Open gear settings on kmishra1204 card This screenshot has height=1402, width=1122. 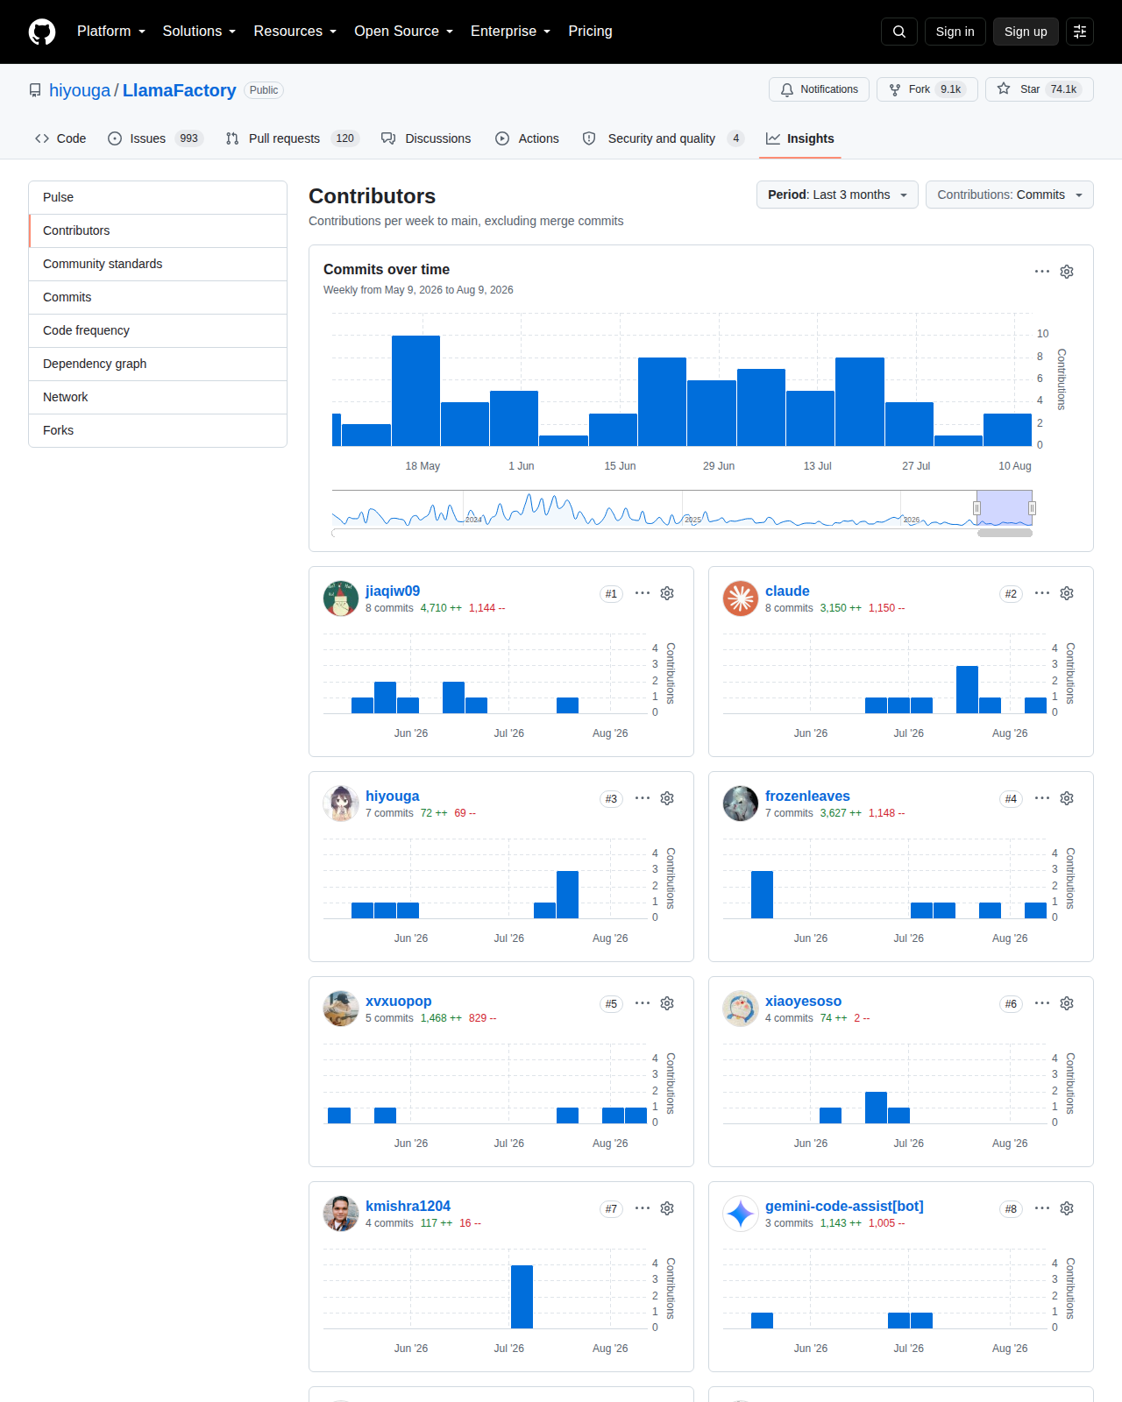(x=667, y=1208)
